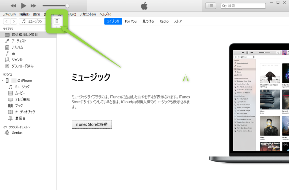Click the ダウンロード済み label in sidebar
The width and height of the screenshot is (289, 190).
pos(23,66)
